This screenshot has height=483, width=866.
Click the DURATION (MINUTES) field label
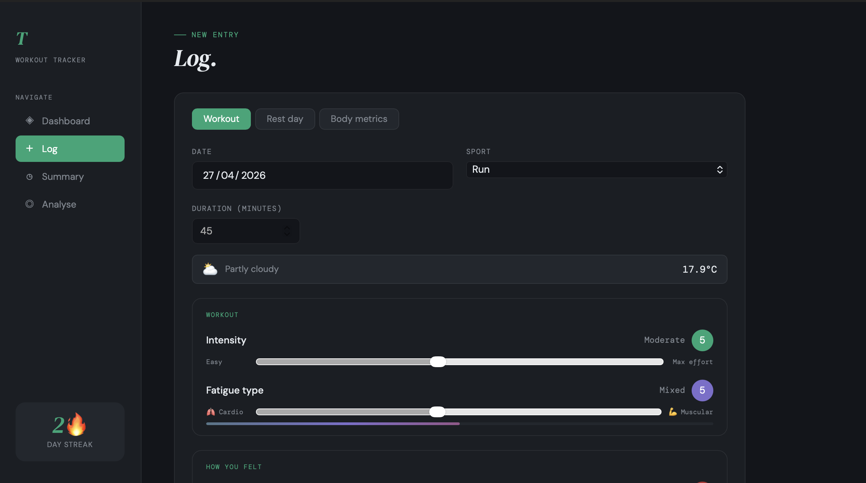tap(237, 208)
